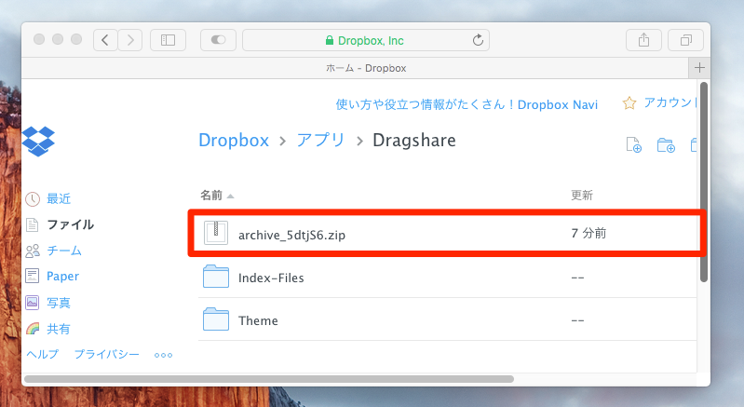Open 写真 in the sidebar
Screen dimensions: 744x407
coord(59,303)
